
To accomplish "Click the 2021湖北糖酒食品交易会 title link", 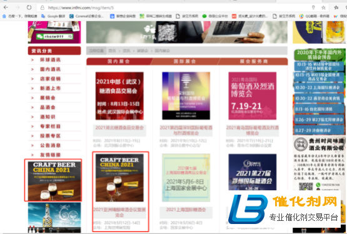I will pyautogui.click(x=119, y=128).
